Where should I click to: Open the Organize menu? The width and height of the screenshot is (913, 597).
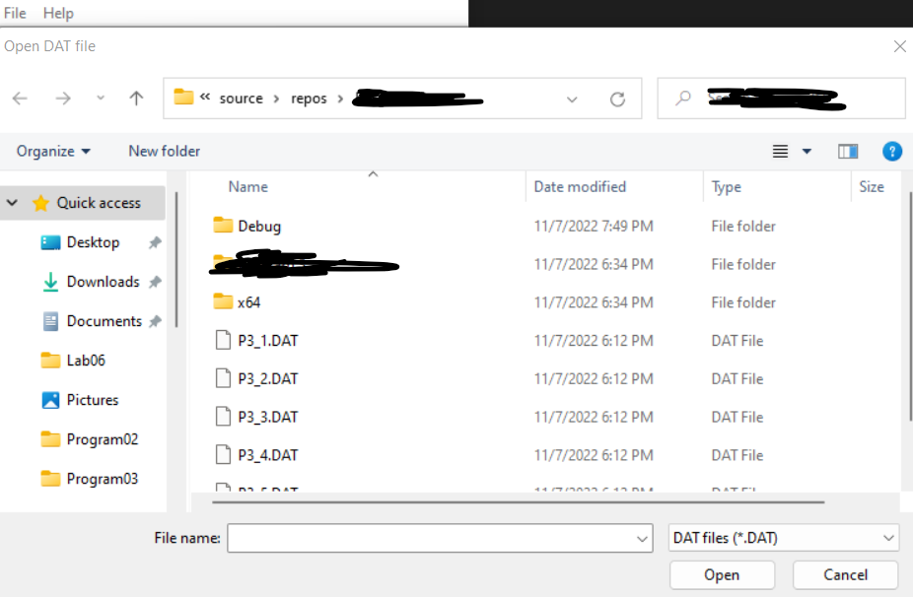53,152
